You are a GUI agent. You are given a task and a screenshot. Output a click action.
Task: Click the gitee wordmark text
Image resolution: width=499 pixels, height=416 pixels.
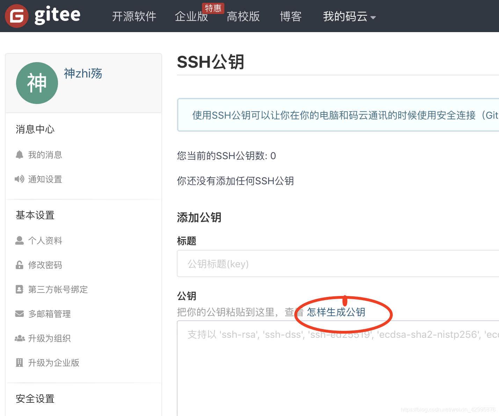point(58,15)
